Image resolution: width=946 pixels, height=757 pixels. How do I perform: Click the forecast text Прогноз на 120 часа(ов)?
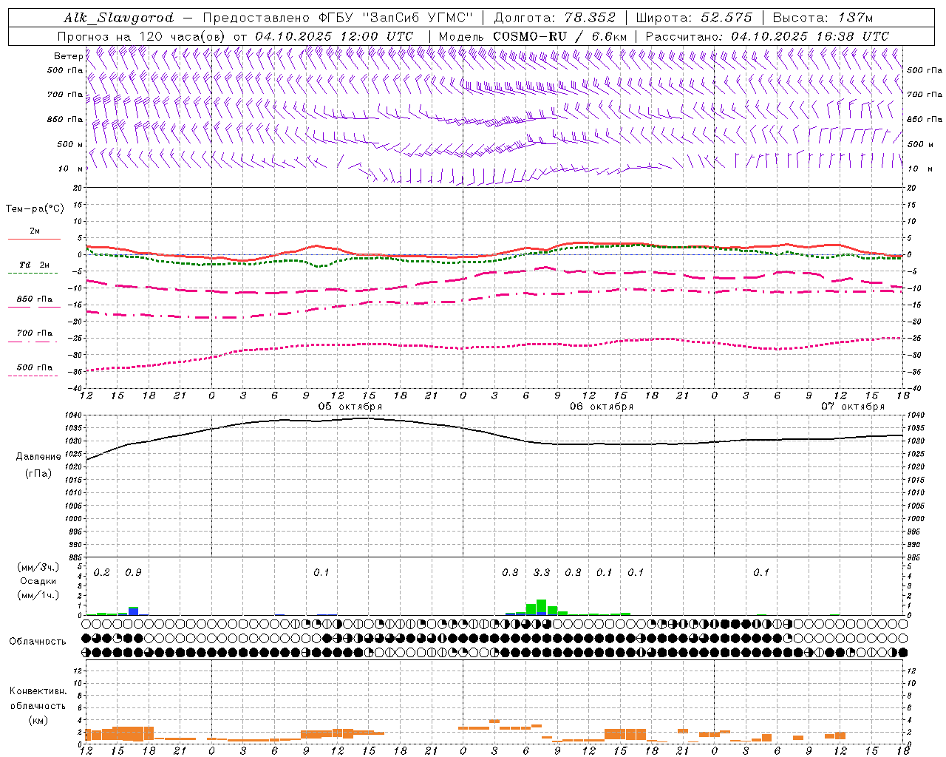click(143, 36)
